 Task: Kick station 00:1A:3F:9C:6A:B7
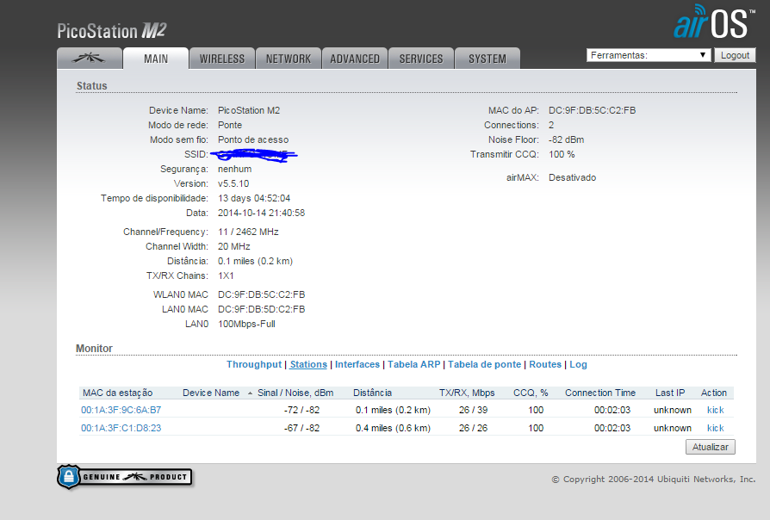click(x=715, y=410)
